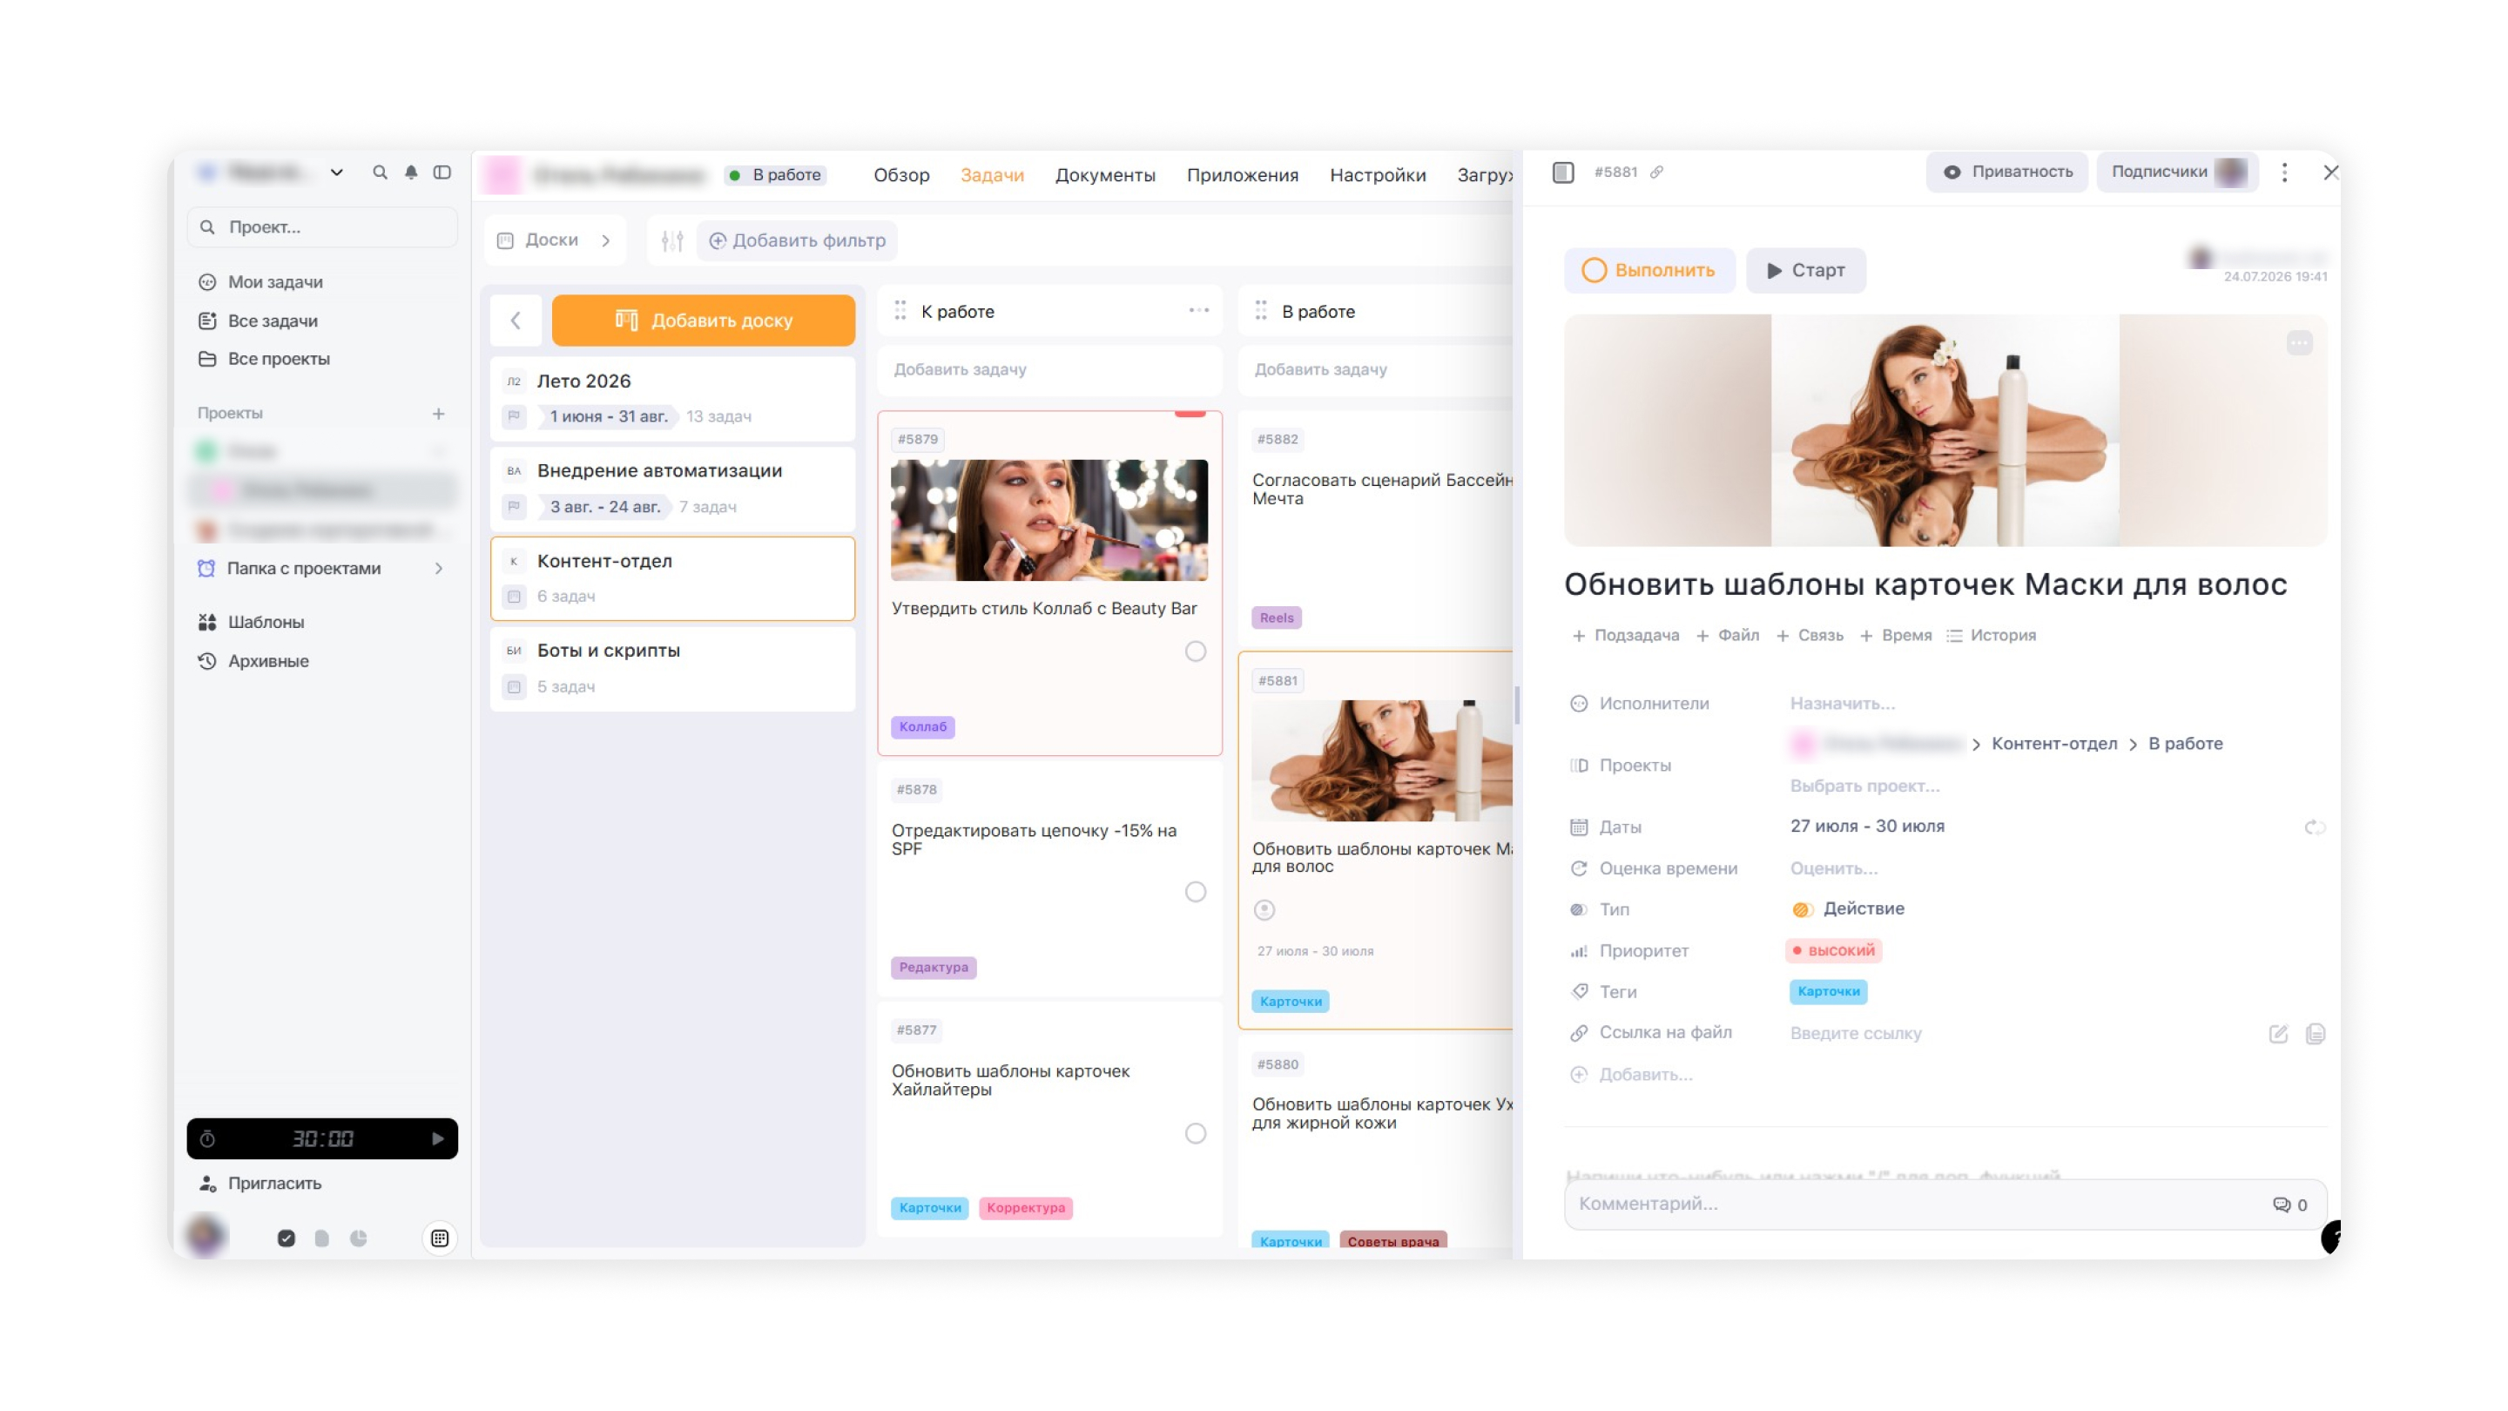Copy task link icon next to #5881

1656,172
